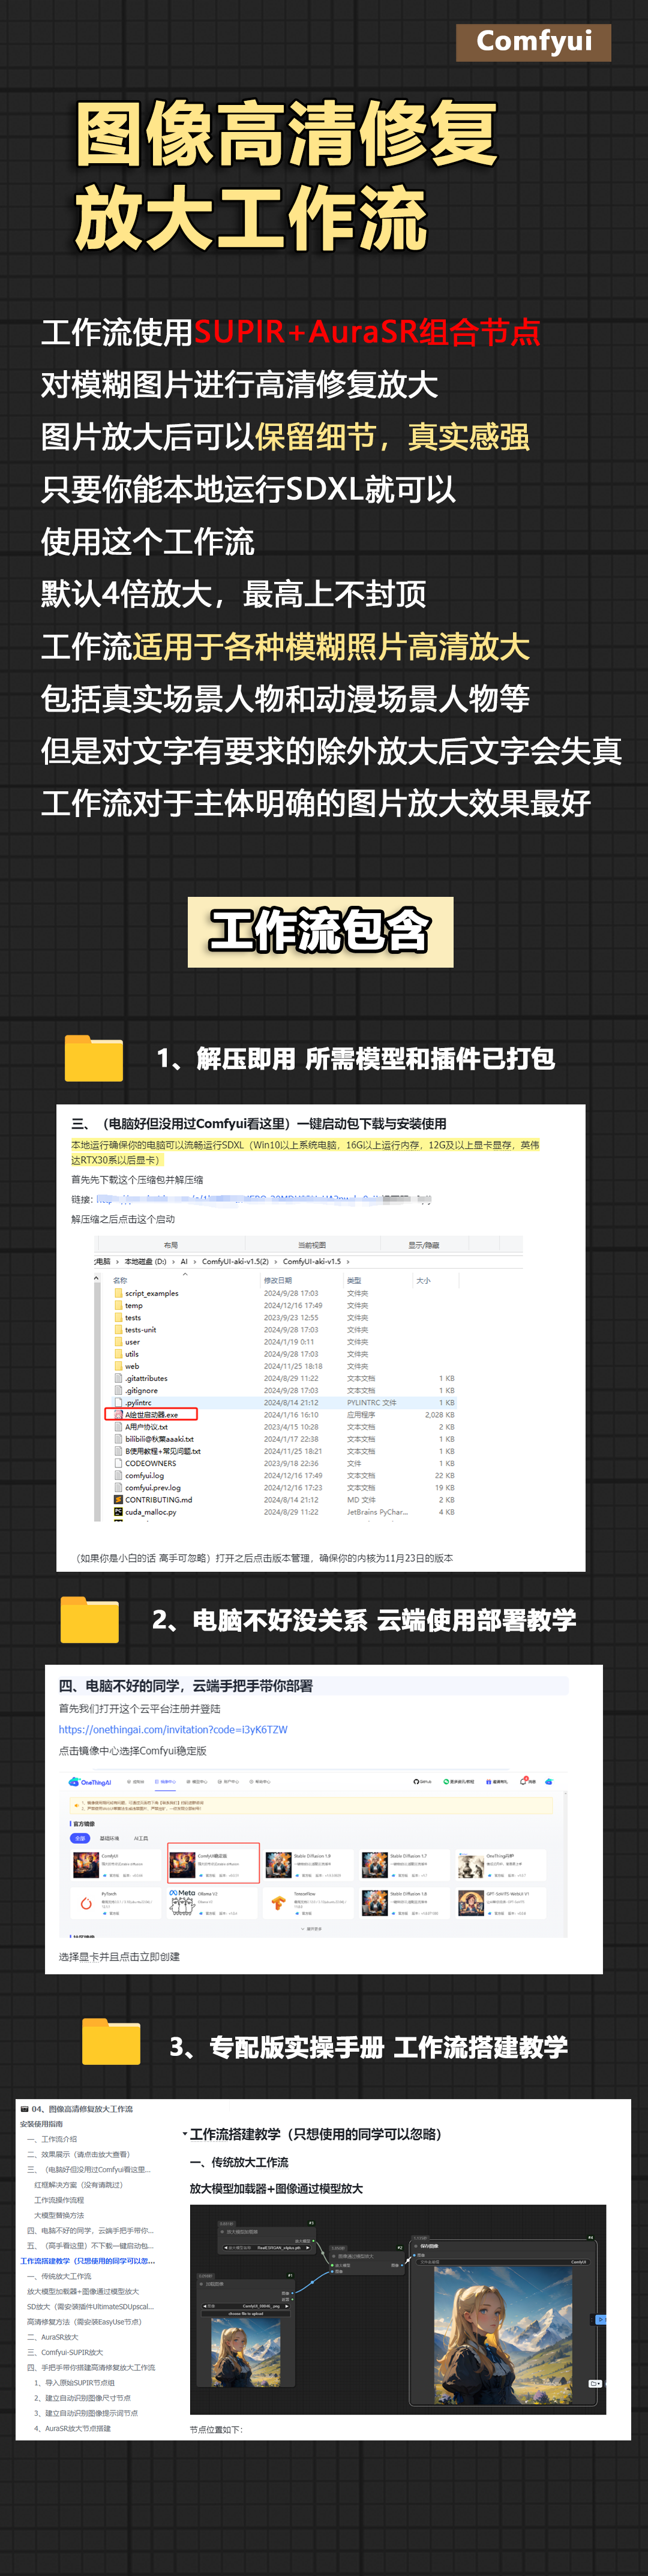The width and height of the screenshot is (648, 2576).
Task: Select the PyTorch image card
Action: [x=116, y=1902]
